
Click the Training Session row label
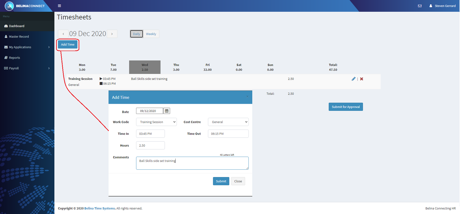80,79
